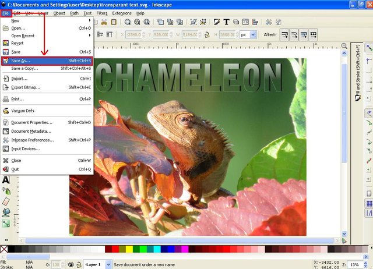Click the Duplicate object toolbar icon
This screenshot has width=373, height=269.
(x=161, y=22)
